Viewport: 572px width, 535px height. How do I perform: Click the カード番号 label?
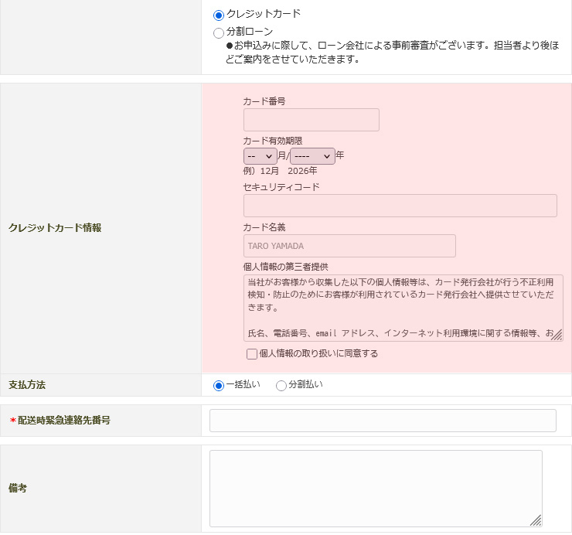click(x=264, y=101)
